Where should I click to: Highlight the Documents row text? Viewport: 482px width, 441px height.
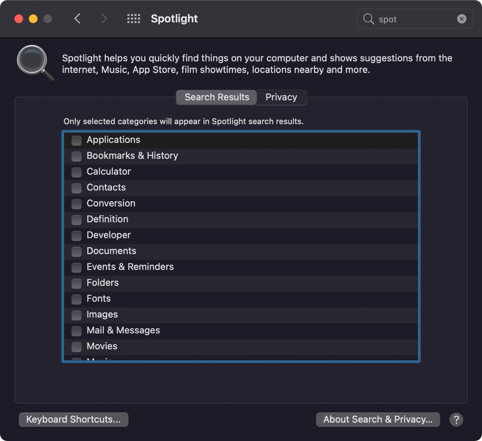(111, 251)
